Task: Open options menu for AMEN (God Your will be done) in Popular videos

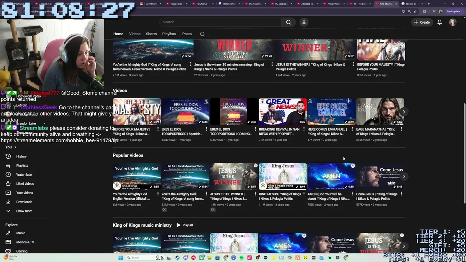Action: pos(352,194)
